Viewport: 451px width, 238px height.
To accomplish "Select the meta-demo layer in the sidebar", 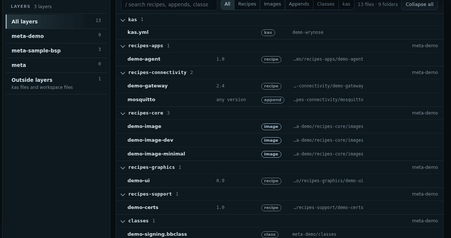I will click(x=57, y=36).
